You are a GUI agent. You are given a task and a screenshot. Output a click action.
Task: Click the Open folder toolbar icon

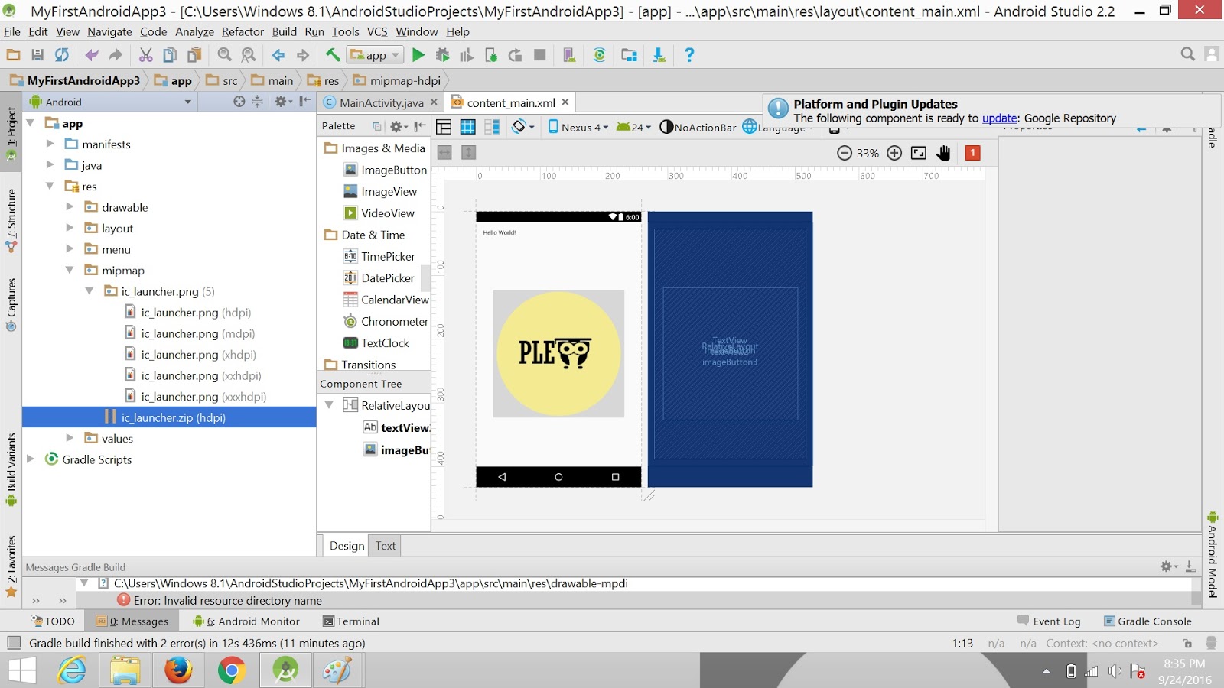pos(13,55)
